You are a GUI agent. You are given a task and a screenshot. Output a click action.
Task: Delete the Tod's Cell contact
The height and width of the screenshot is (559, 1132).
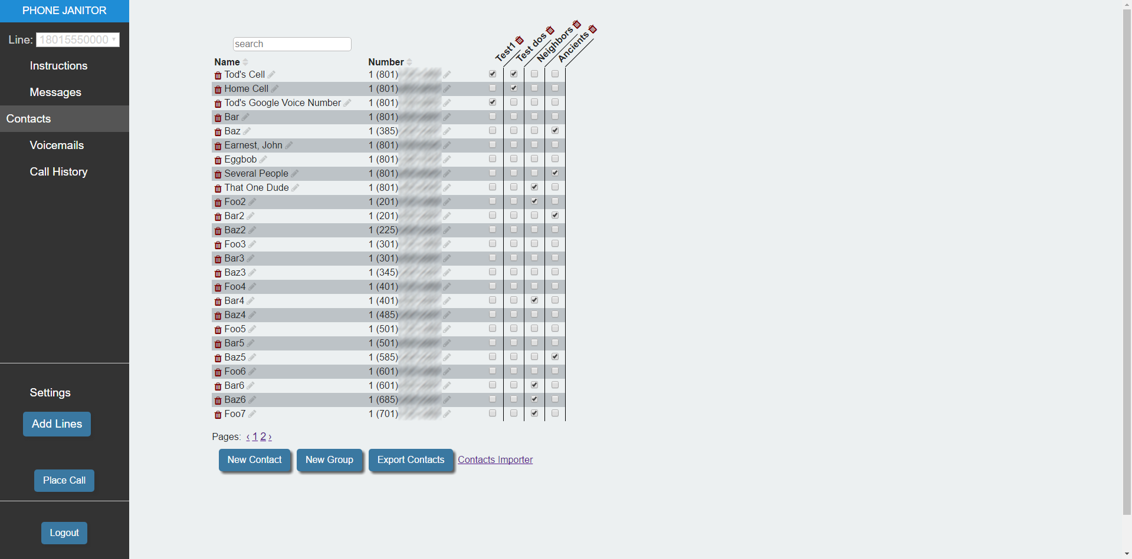point(218,75)
